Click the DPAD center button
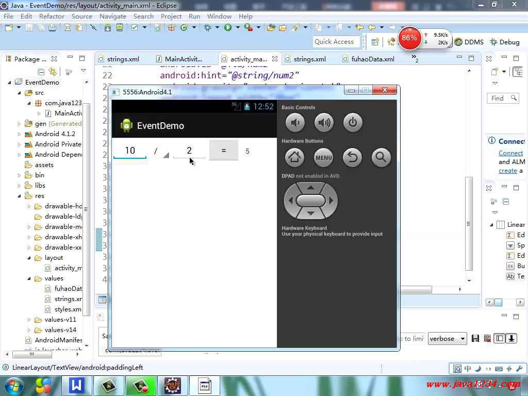The width and height of the screenshot is (528, 396). 311,201
